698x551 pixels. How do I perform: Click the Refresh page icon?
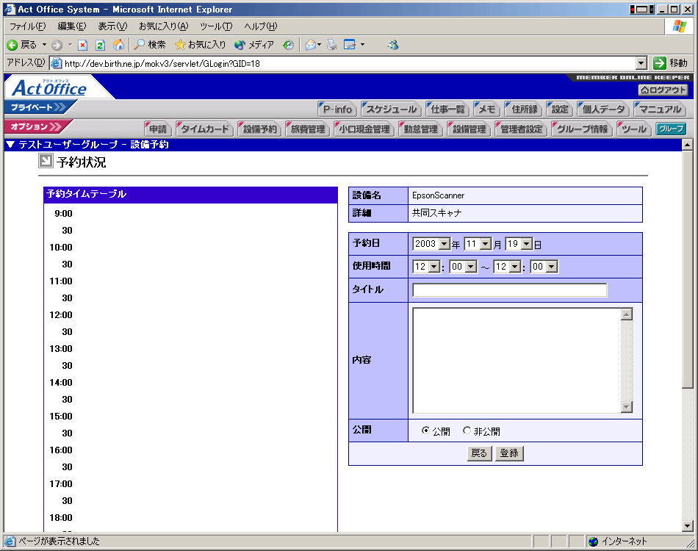coord(101,45)
